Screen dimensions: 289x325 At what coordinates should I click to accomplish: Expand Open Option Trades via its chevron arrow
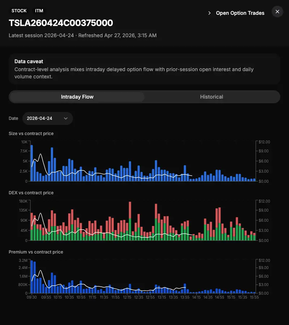coord(209,13)
